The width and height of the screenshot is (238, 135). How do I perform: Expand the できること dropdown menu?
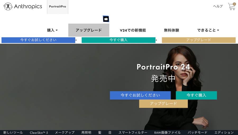208,30
